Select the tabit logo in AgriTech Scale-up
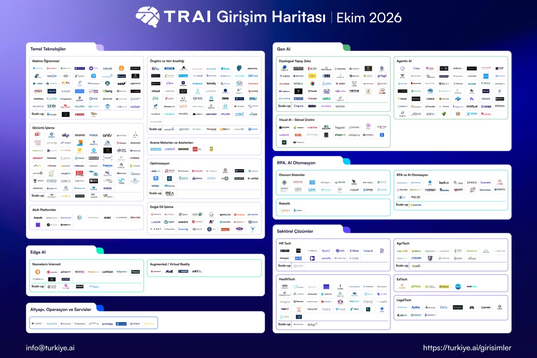The width and height of the screenshot is (537, 358). point(416,266)
